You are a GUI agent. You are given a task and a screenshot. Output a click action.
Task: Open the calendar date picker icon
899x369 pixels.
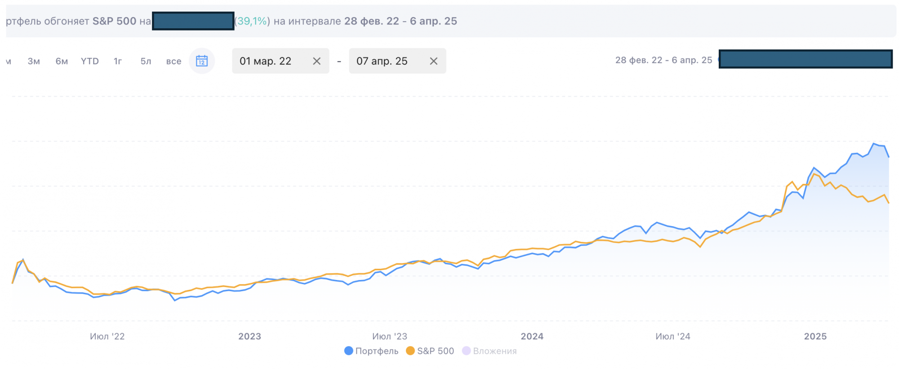point(202,61)
